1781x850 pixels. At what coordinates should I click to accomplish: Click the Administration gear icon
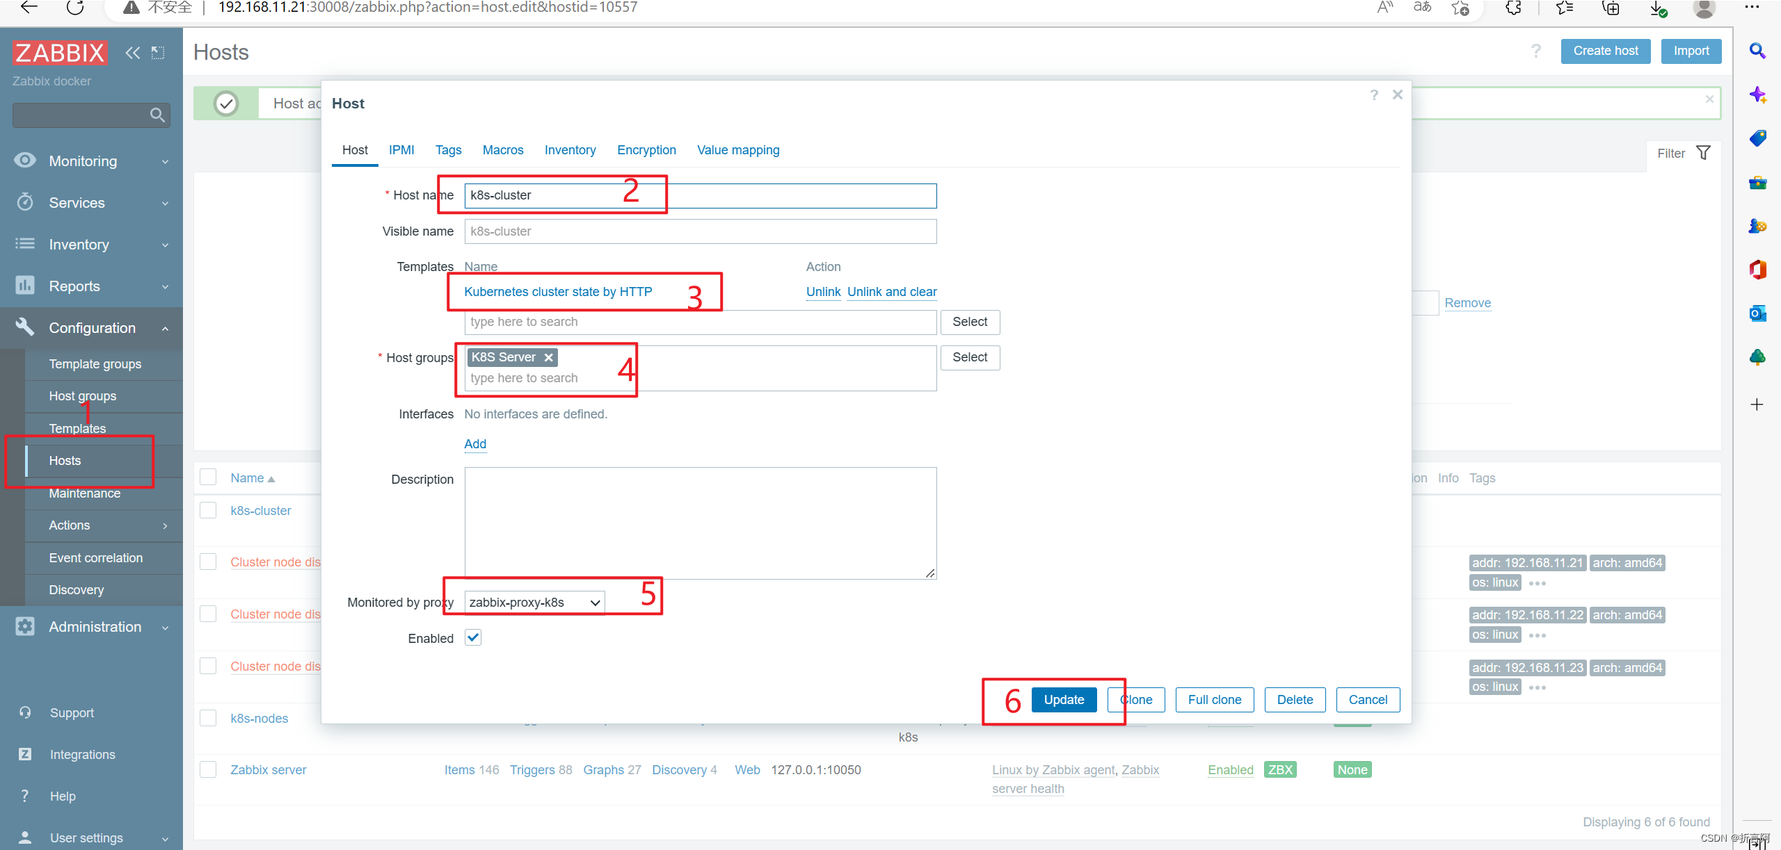coord(25,626)
